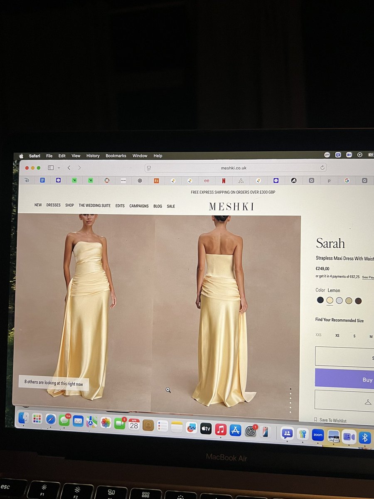Click the zoom magnifier icon on image
The image size is (374, 499).
coord(168,390)
